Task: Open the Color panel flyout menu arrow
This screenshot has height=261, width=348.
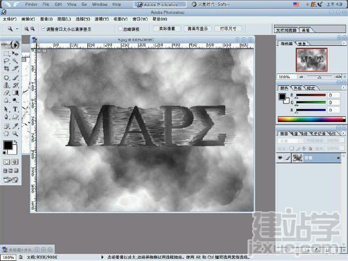Action: (344, 88)
